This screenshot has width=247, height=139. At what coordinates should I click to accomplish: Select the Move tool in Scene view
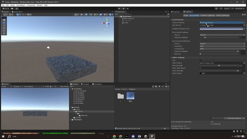coord(4,22)
